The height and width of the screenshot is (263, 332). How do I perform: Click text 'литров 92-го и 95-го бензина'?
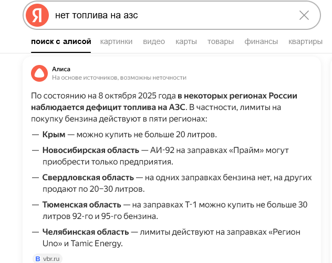click(99, 216)
